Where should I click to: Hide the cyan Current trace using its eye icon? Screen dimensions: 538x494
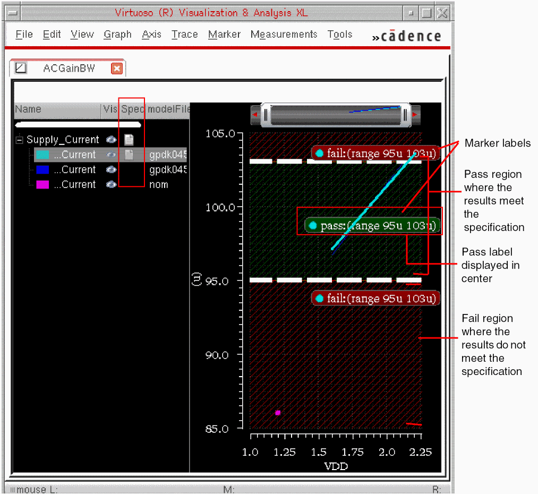point(111,155)
